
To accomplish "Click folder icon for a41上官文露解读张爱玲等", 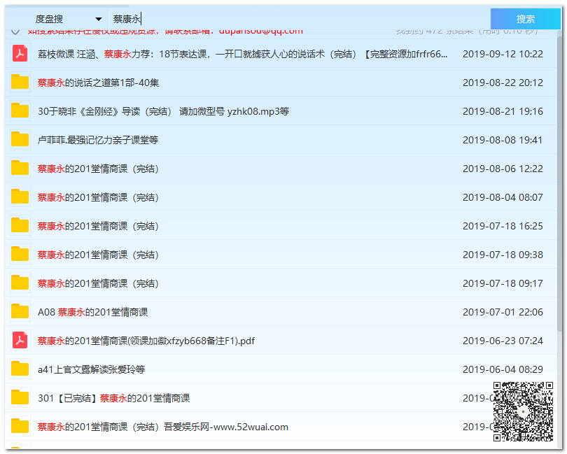I will (x=20, y=369).
